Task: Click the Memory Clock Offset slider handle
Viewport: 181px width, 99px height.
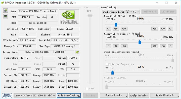Action: [140, 42]
